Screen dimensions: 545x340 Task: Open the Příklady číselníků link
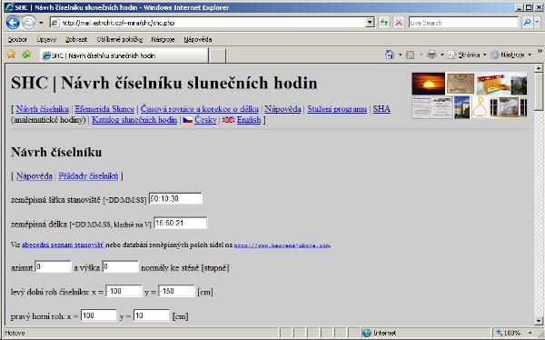click(x=88, y=176)
